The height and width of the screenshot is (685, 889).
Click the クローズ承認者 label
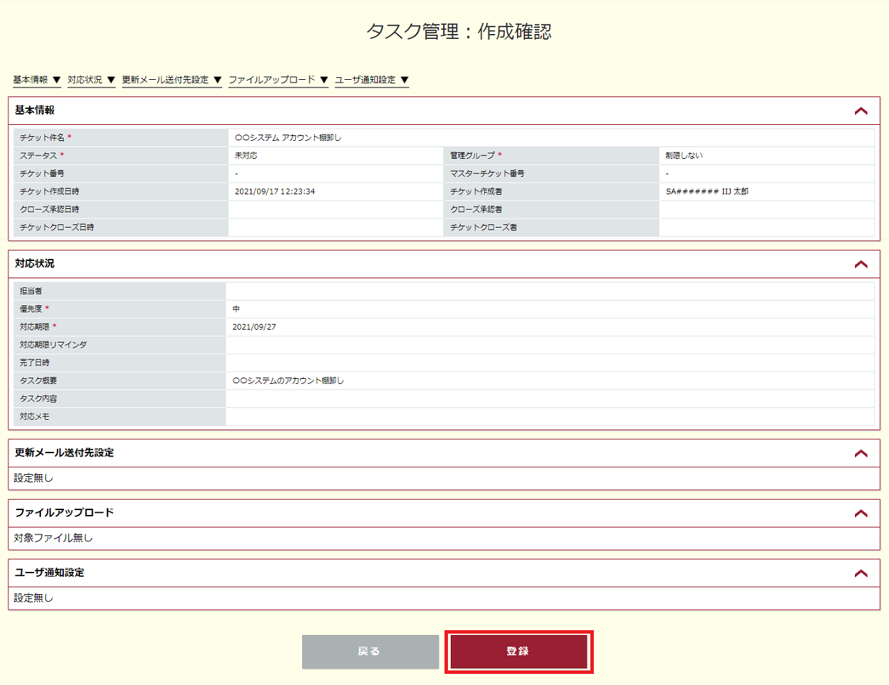click(x=476, y=210)
